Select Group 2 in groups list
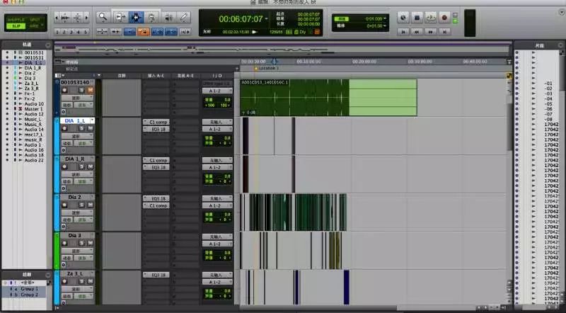The image size is (566, 313). point(29,295)
